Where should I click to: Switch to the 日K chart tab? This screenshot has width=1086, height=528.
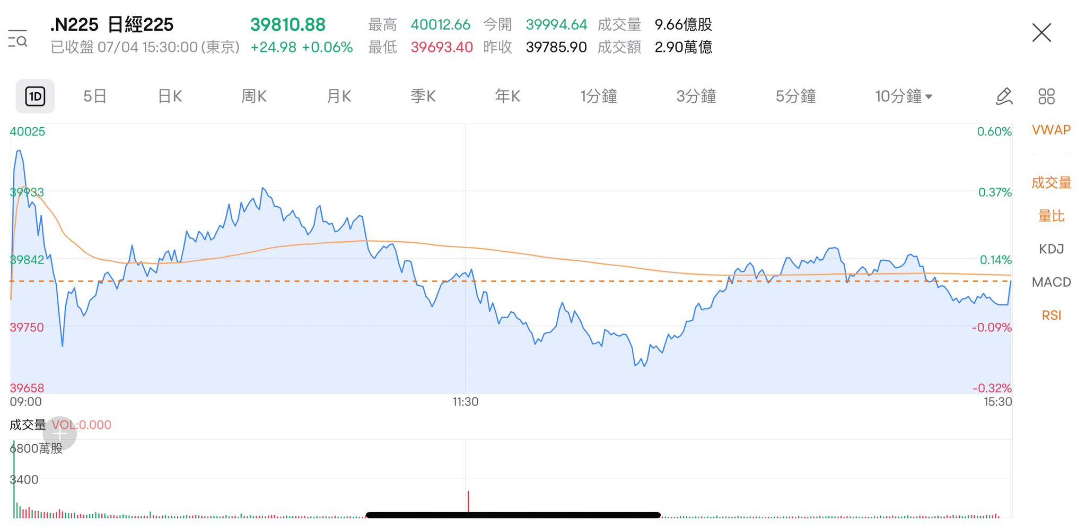pos(170,96)
